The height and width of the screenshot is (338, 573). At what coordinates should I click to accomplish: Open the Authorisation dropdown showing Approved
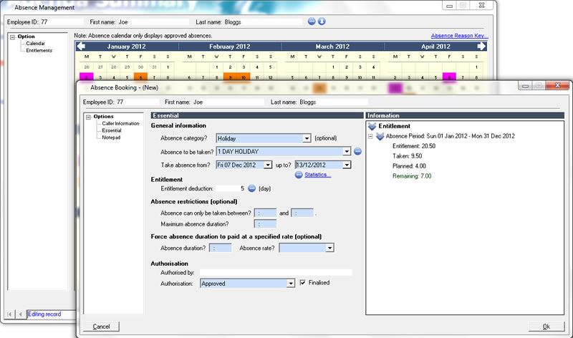[291, 284]
